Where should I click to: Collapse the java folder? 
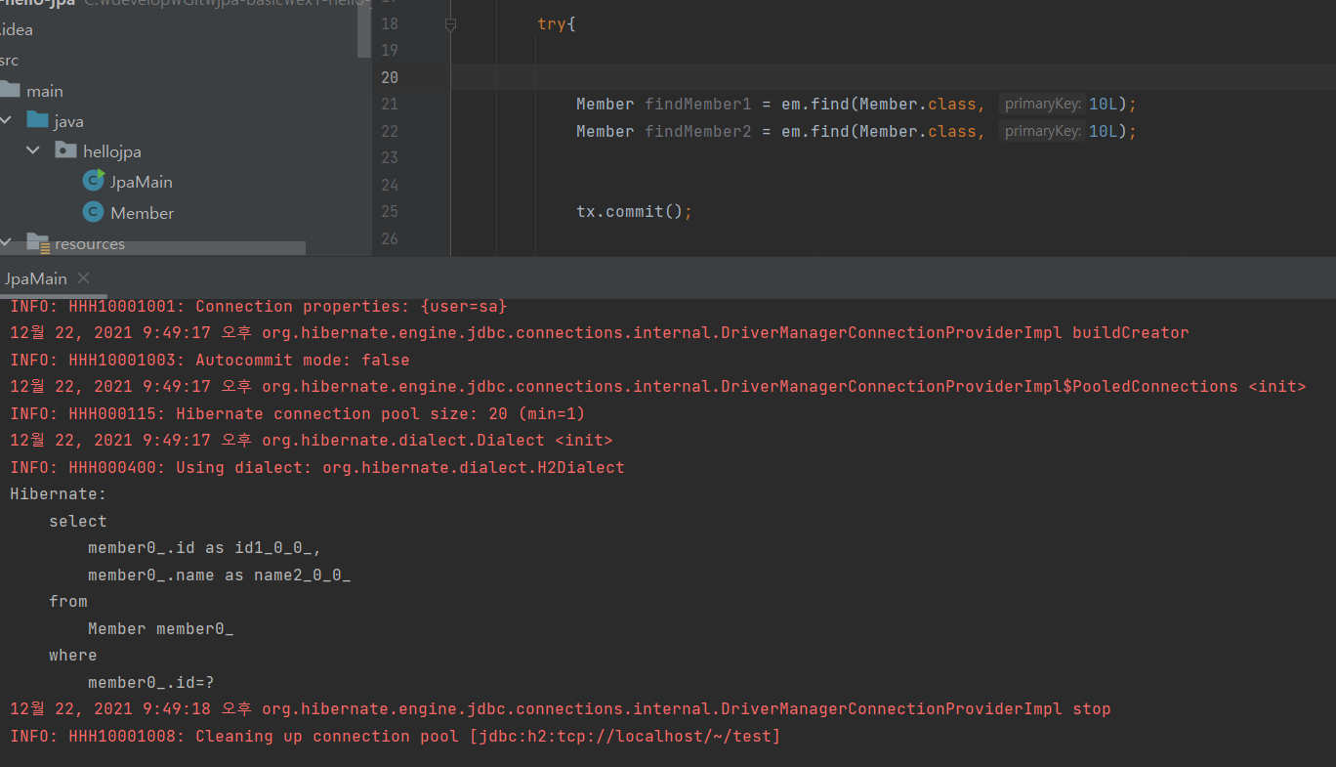tap(8, 121)
